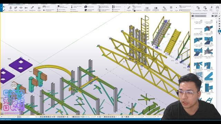Select the angled blue beam thumbnail
The height and width of the screenshot is (124, 221).
pos(209,76)
